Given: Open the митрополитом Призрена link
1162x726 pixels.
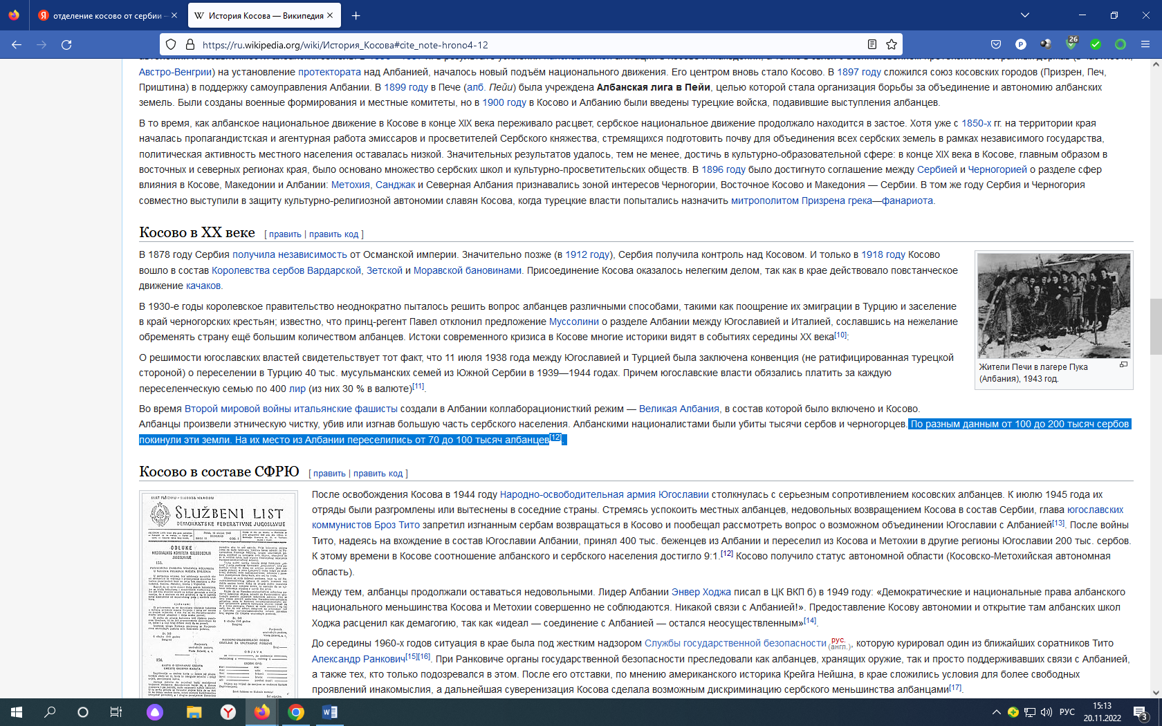Looking at the screenshot, I should 788,201.
